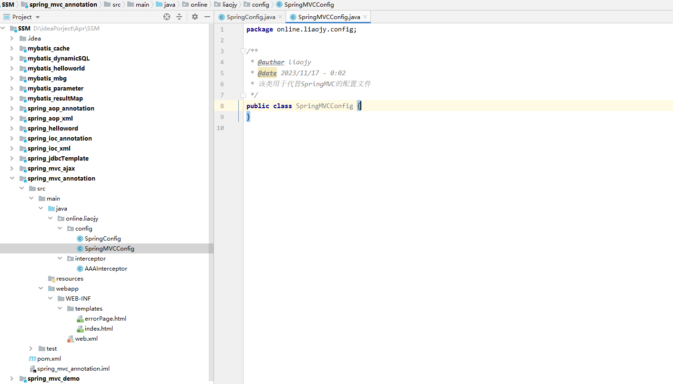Collapse the interceptor package arrow

tap(60, 259)
